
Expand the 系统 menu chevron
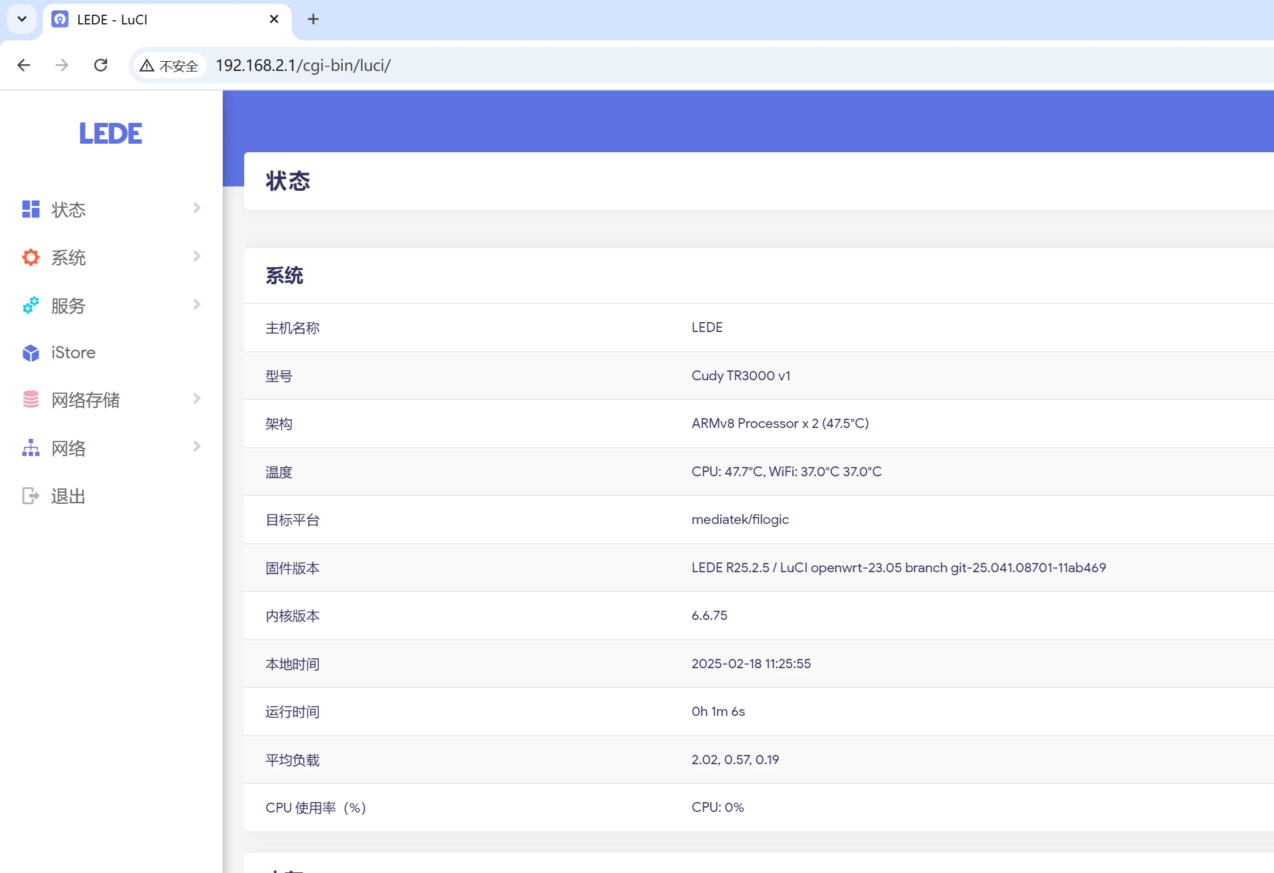tap(196, 256)
